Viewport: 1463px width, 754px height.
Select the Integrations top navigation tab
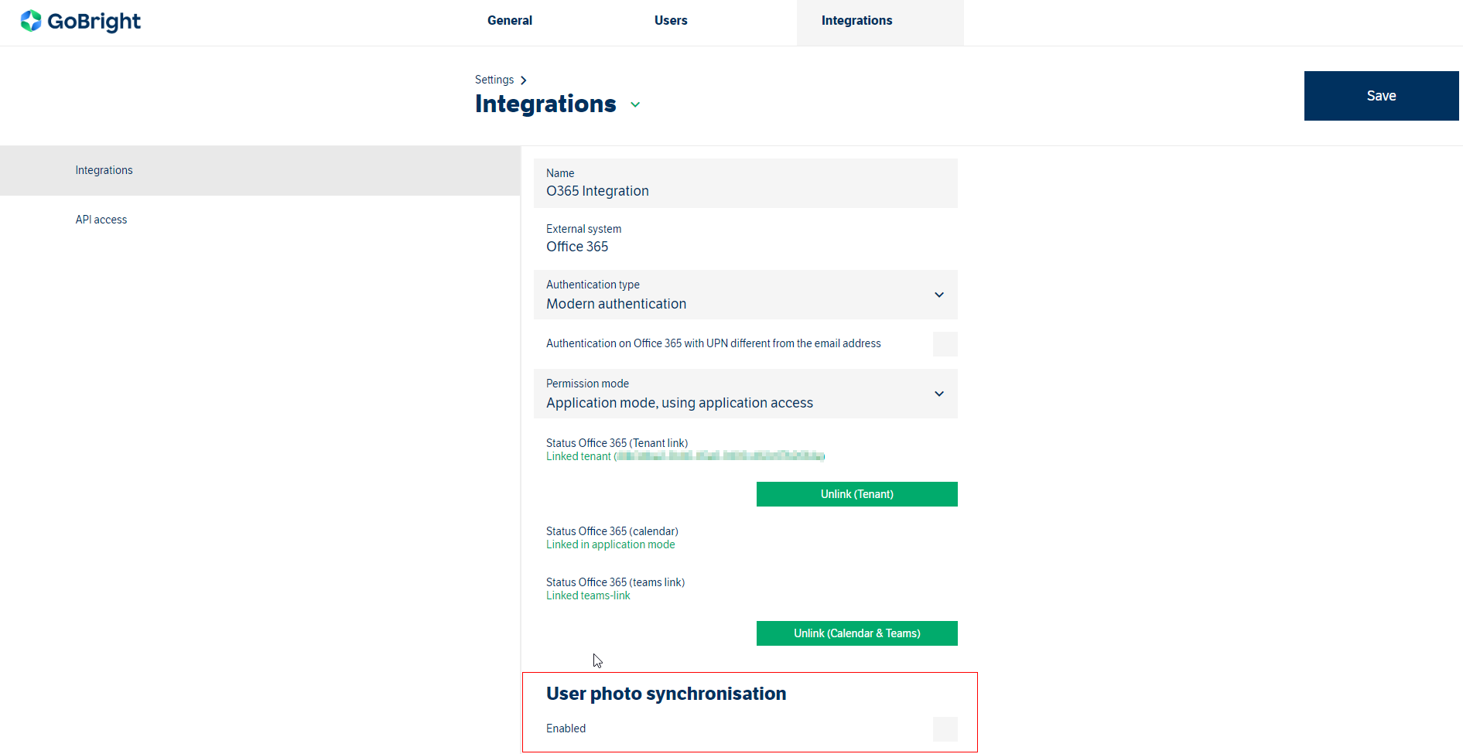tap(856, 21)
